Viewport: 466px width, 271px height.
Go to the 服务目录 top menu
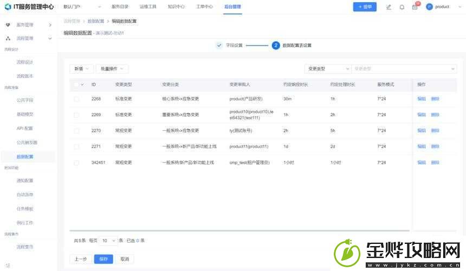(120, 7)
